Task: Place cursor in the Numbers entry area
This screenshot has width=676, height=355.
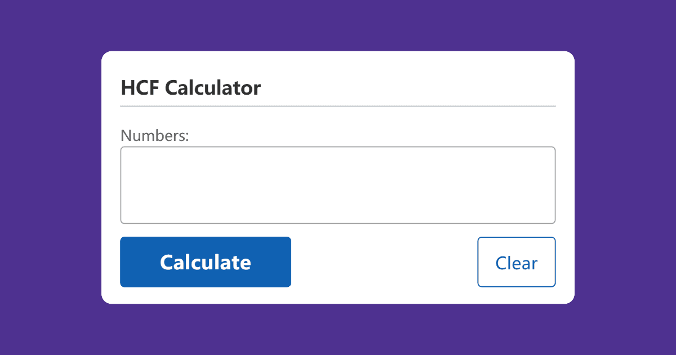Action: click(337, 185)
